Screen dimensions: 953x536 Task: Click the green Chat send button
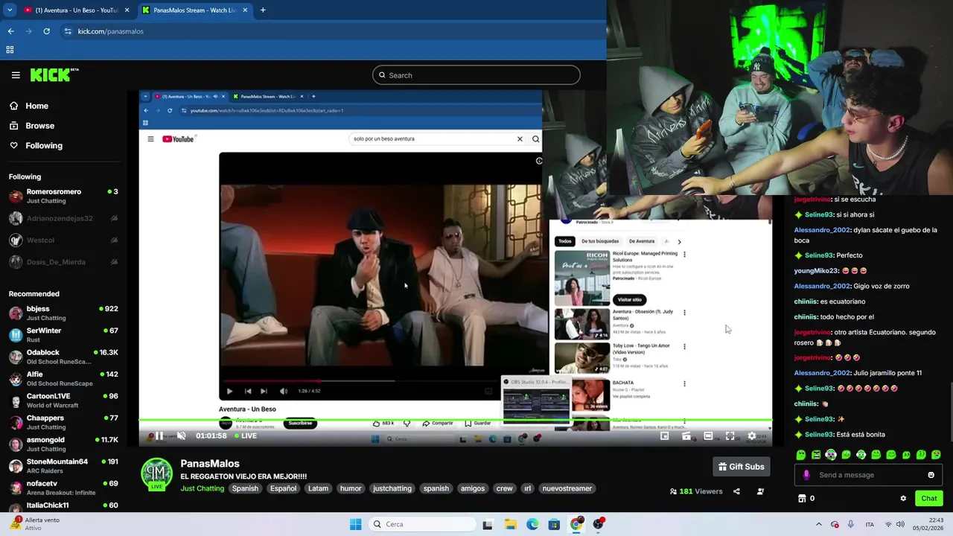click(929, 499)
